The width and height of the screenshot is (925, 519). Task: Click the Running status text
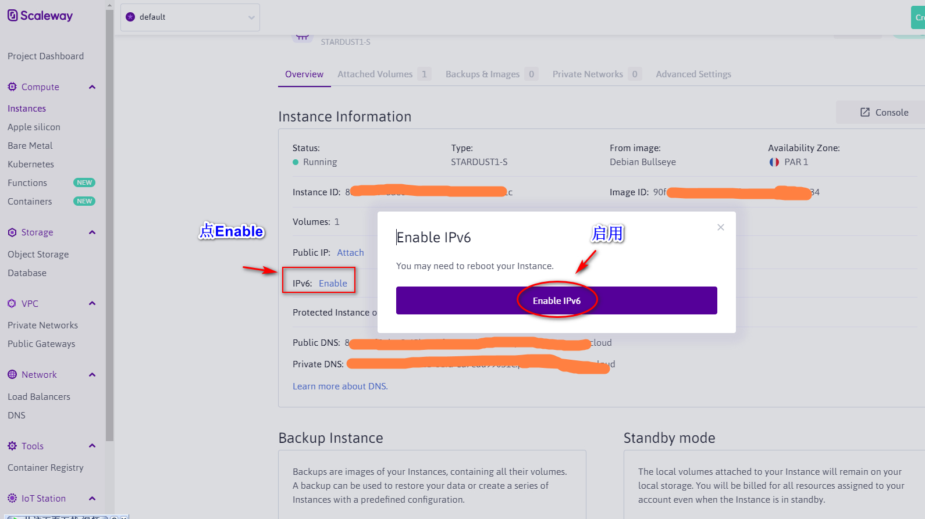click(x=320, y=162)
